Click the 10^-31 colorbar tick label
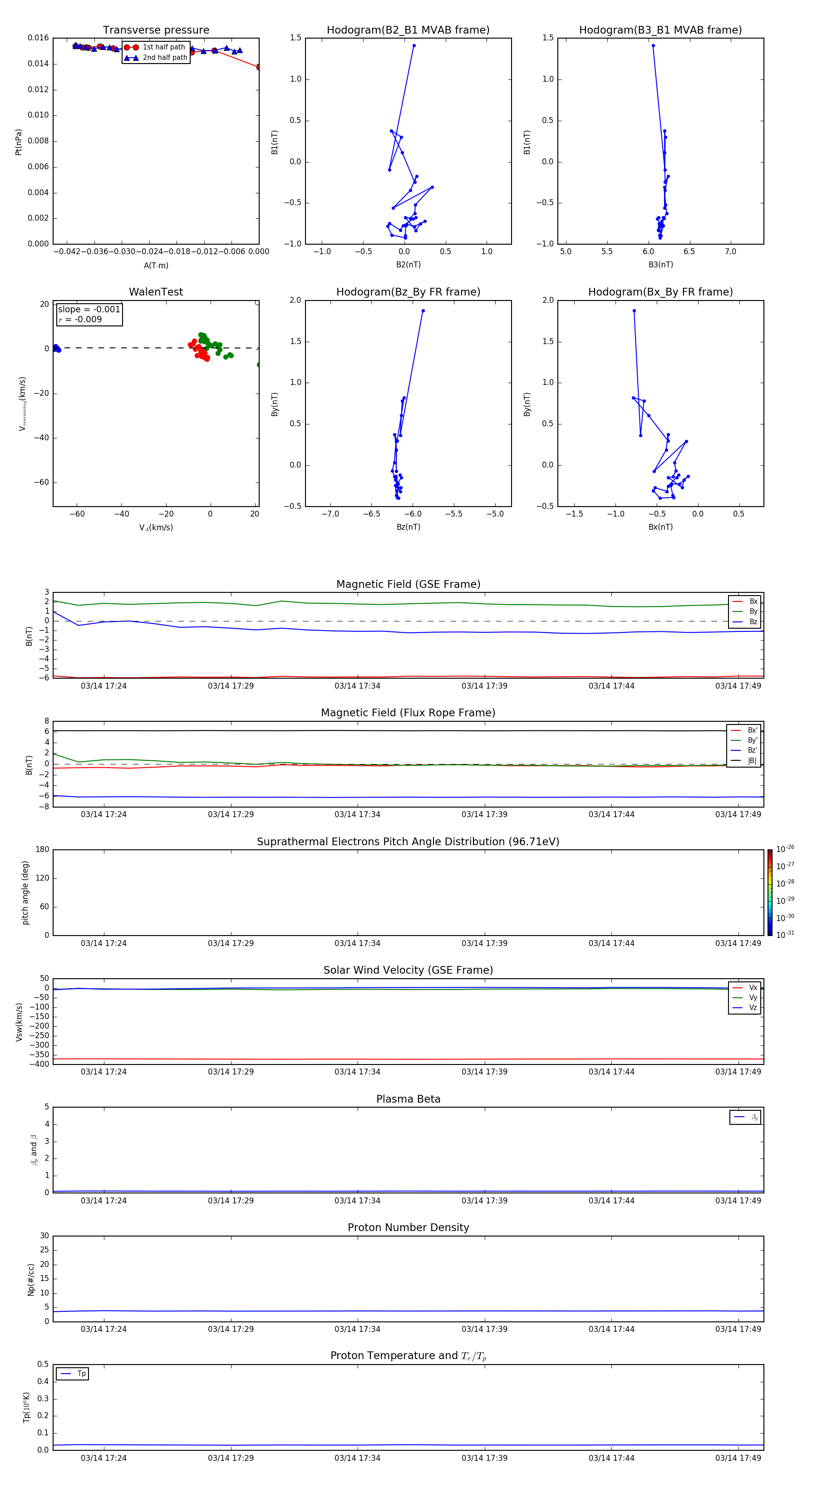Viewport: 817px width, 1498px height. coord(785,935)
